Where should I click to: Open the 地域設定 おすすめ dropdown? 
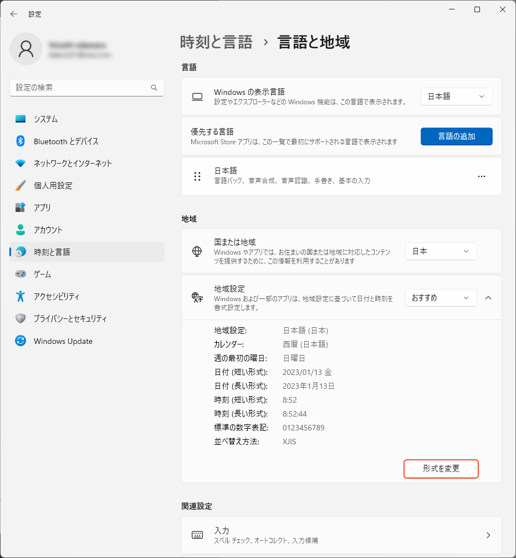441,298
